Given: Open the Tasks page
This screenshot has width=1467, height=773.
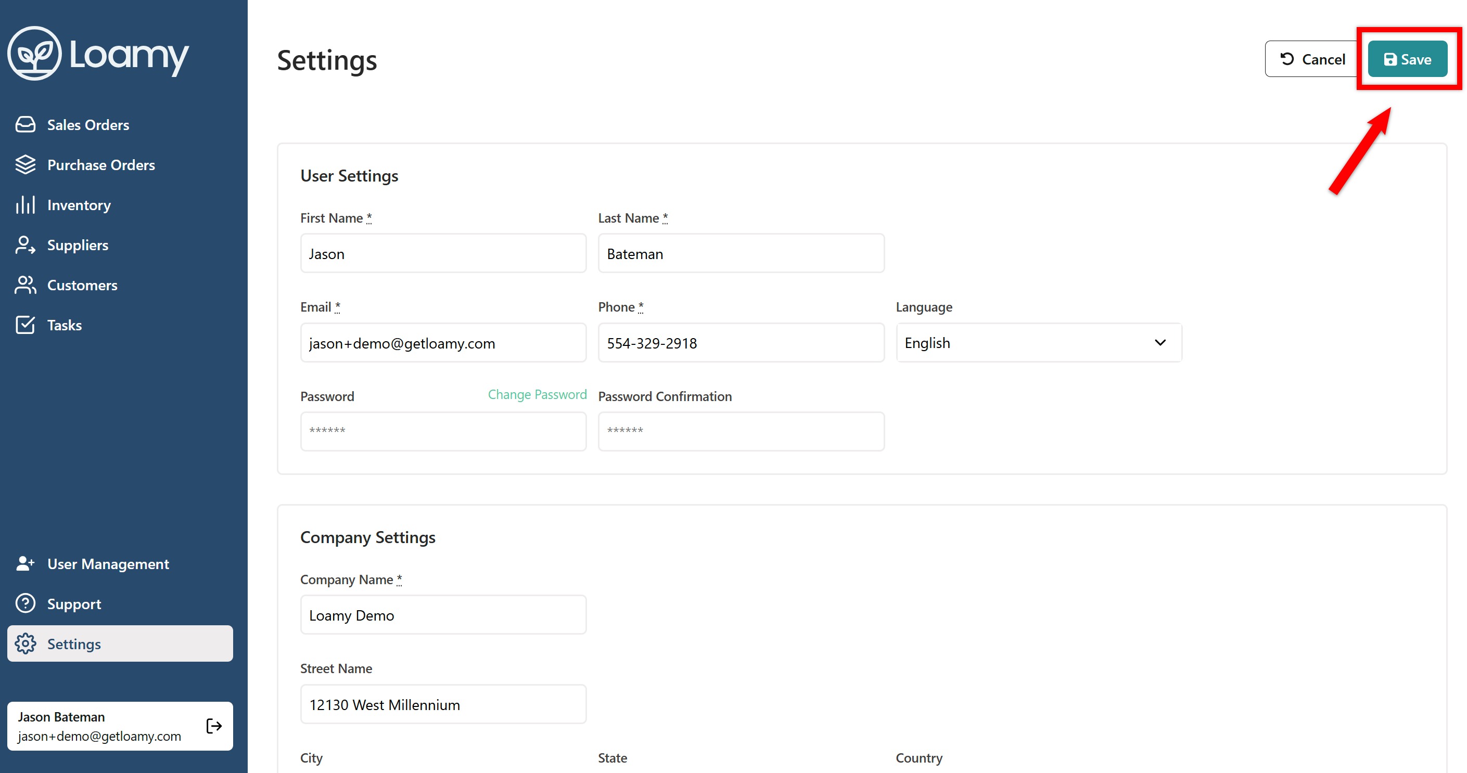Looking at the screenshot, I should pyautogui.click(x=120, y=325).
